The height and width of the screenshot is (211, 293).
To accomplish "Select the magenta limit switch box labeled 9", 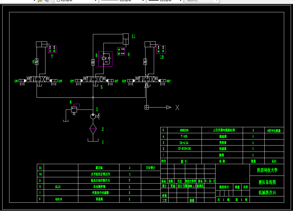I will tap(121, 51).
